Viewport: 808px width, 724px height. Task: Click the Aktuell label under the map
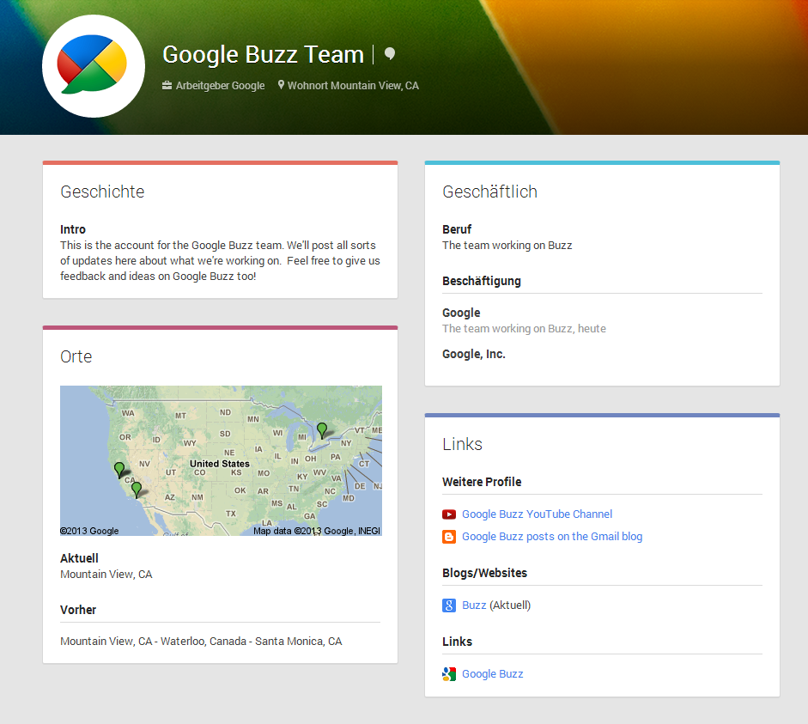point(79,558)
